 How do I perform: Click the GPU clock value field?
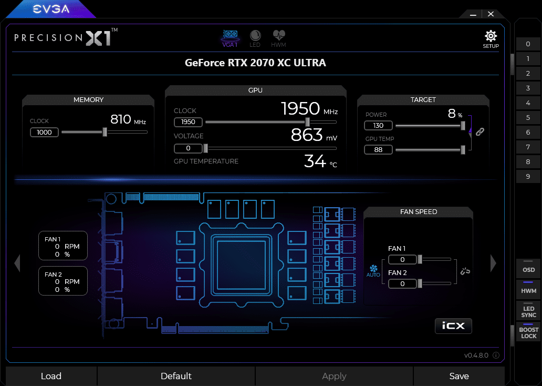point(188,122)
